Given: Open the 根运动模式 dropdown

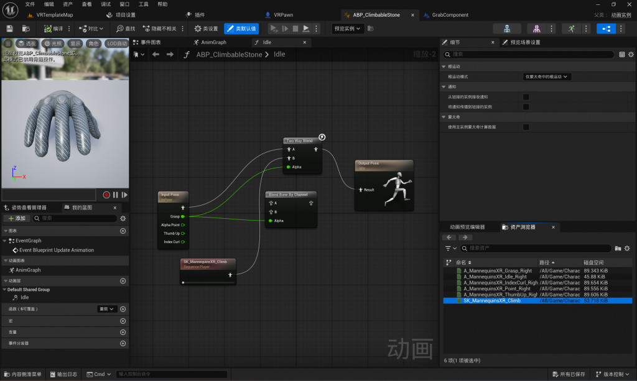Looking at the screenshot, I should (547, 76).
